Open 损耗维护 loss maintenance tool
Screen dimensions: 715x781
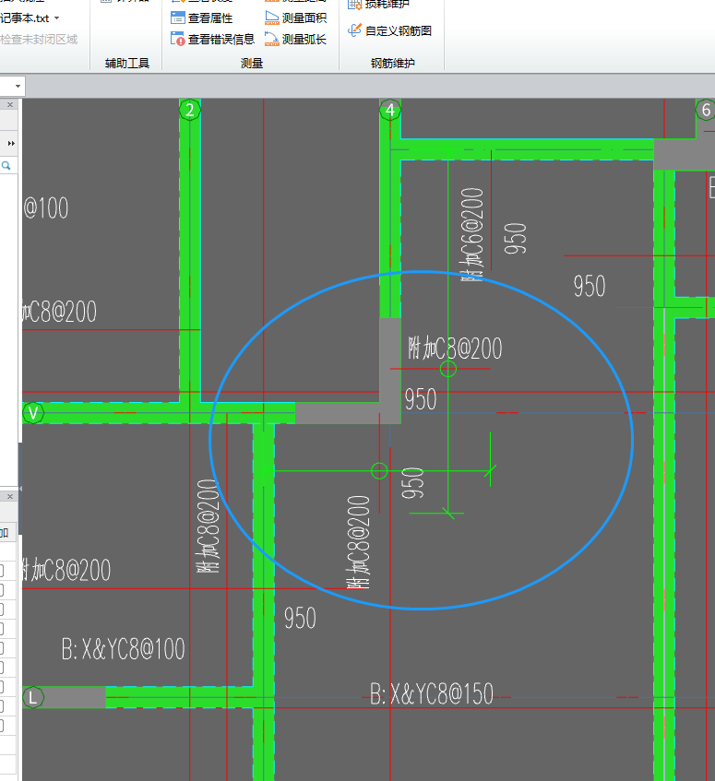378,4
